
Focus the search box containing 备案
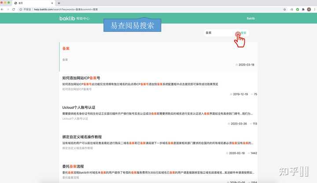(221, 33)
